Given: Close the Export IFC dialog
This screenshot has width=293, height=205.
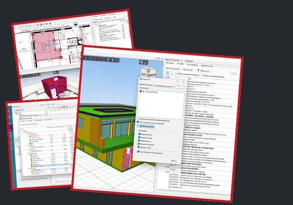Looking at the screenshot, I should [x=184, y=82].
